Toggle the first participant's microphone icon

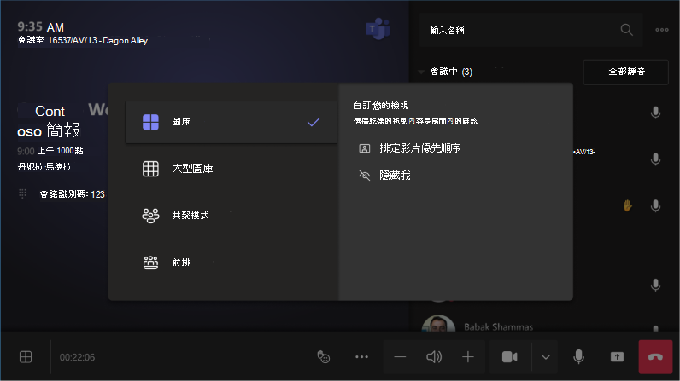pyautogui.click(x=656, y=113)
